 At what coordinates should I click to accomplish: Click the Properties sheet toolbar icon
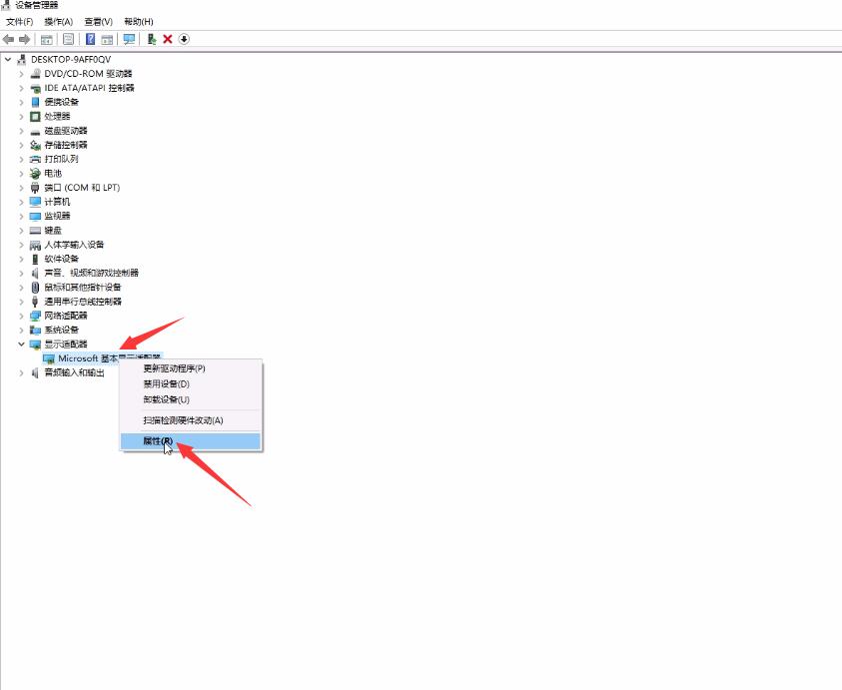click(68, 39)
